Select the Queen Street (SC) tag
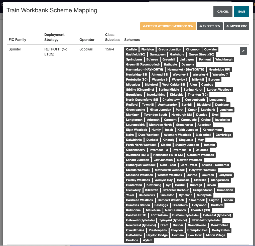The image size is (255, 246). [x=201, y=54]
